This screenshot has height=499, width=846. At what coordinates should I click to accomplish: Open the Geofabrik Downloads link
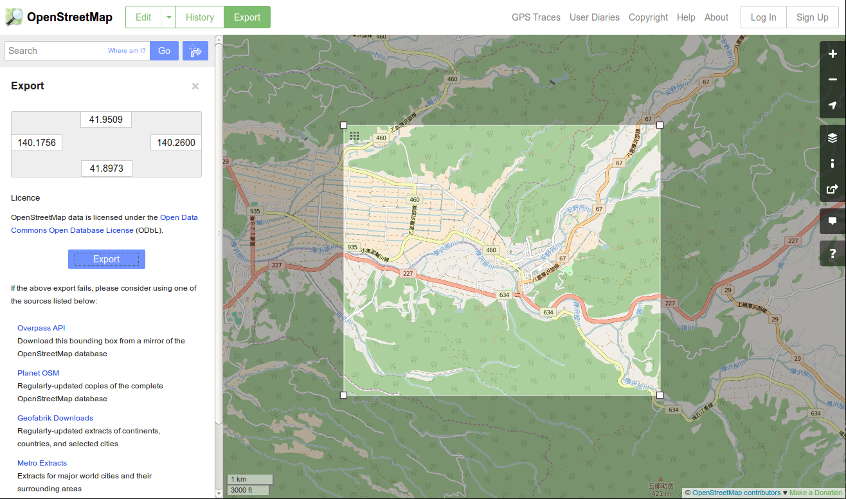(x=55, y=418)
